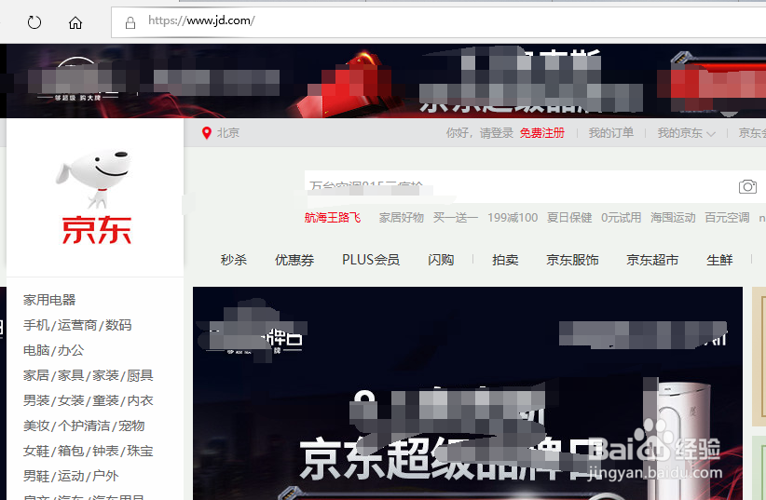Open the 家具 category link

click(x=71, y=375)
